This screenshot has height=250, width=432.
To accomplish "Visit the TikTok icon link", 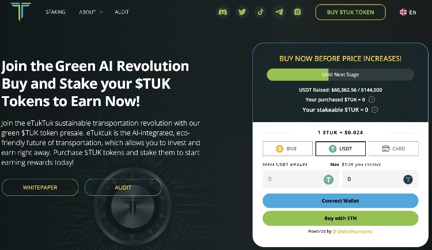I will pos(260,12).
